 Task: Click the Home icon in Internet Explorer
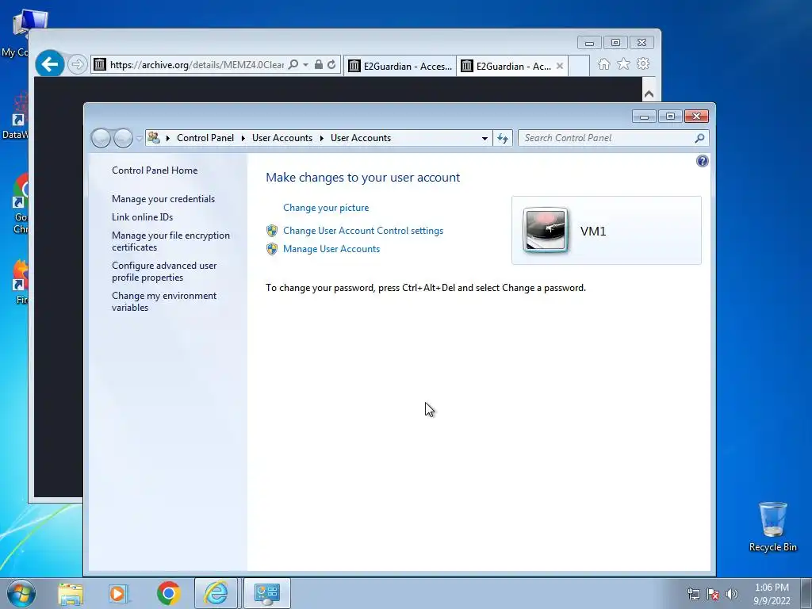(603, 63)
